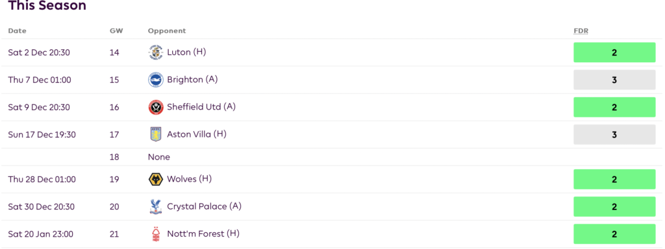Click the Sat 20 Jan 23:00 date
Image resolution: width=665 pixels, height=249 pixels.
pos(41,234)
